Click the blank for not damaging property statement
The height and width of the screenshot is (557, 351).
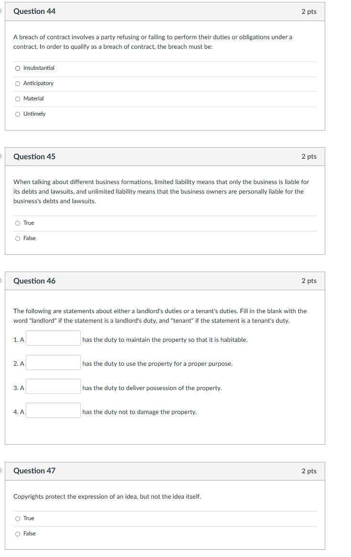pos(53,410)
